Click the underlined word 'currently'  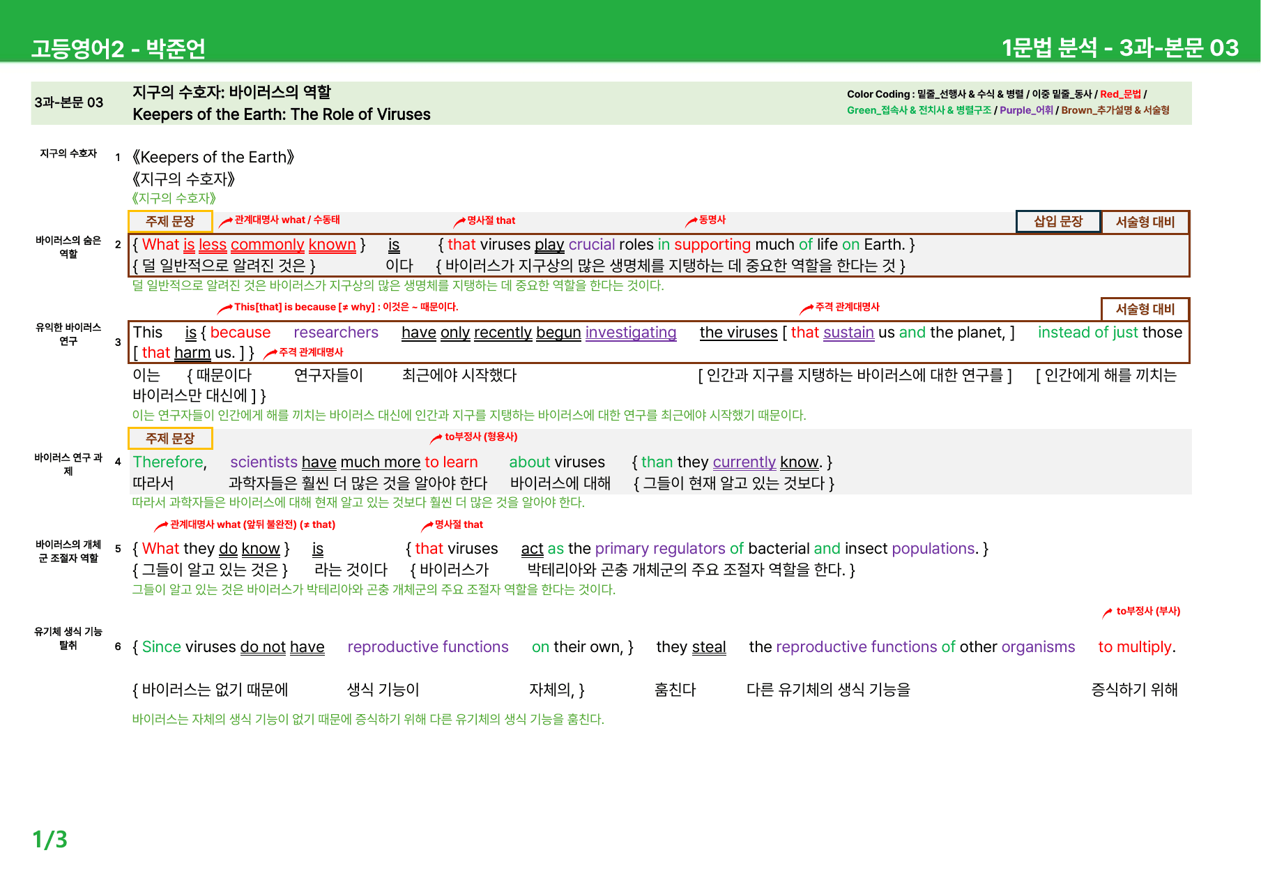point(744,462)
